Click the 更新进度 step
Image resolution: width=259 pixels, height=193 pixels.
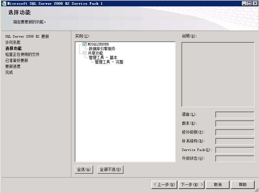tap(13, 66)
